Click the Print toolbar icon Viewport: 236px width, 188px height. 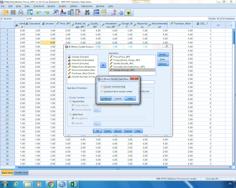[x=21, y=12]
